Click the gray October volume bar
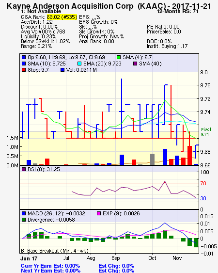This screenshot has width=218, height=273. pyautogui.click(x=152, y=160)
